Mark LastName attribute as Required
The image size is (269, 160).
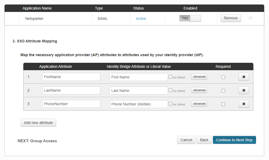(223, 91)
